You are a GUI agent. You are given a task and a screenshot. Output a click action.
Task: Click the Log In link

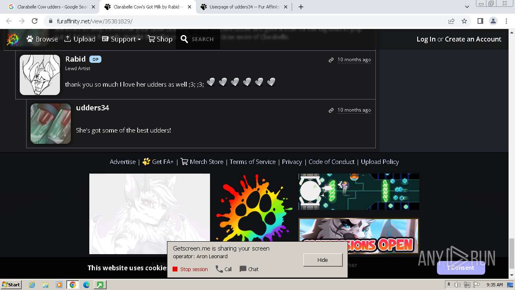click(x=426, y=39)
